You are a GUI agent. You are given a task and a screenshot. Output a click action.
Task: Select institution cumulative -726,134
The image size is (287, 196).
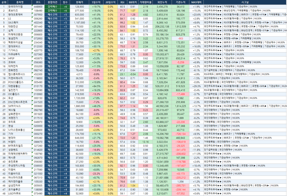180,134
